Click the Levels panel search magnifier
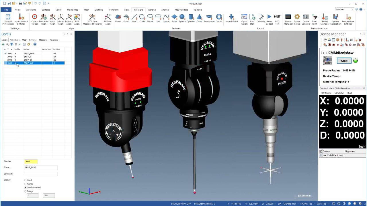This screenshot has height=206, width=367. (x=7, y=44)
